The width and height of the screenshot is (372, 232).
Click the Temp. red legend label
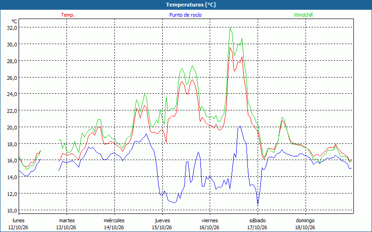(x=68, y=15)
